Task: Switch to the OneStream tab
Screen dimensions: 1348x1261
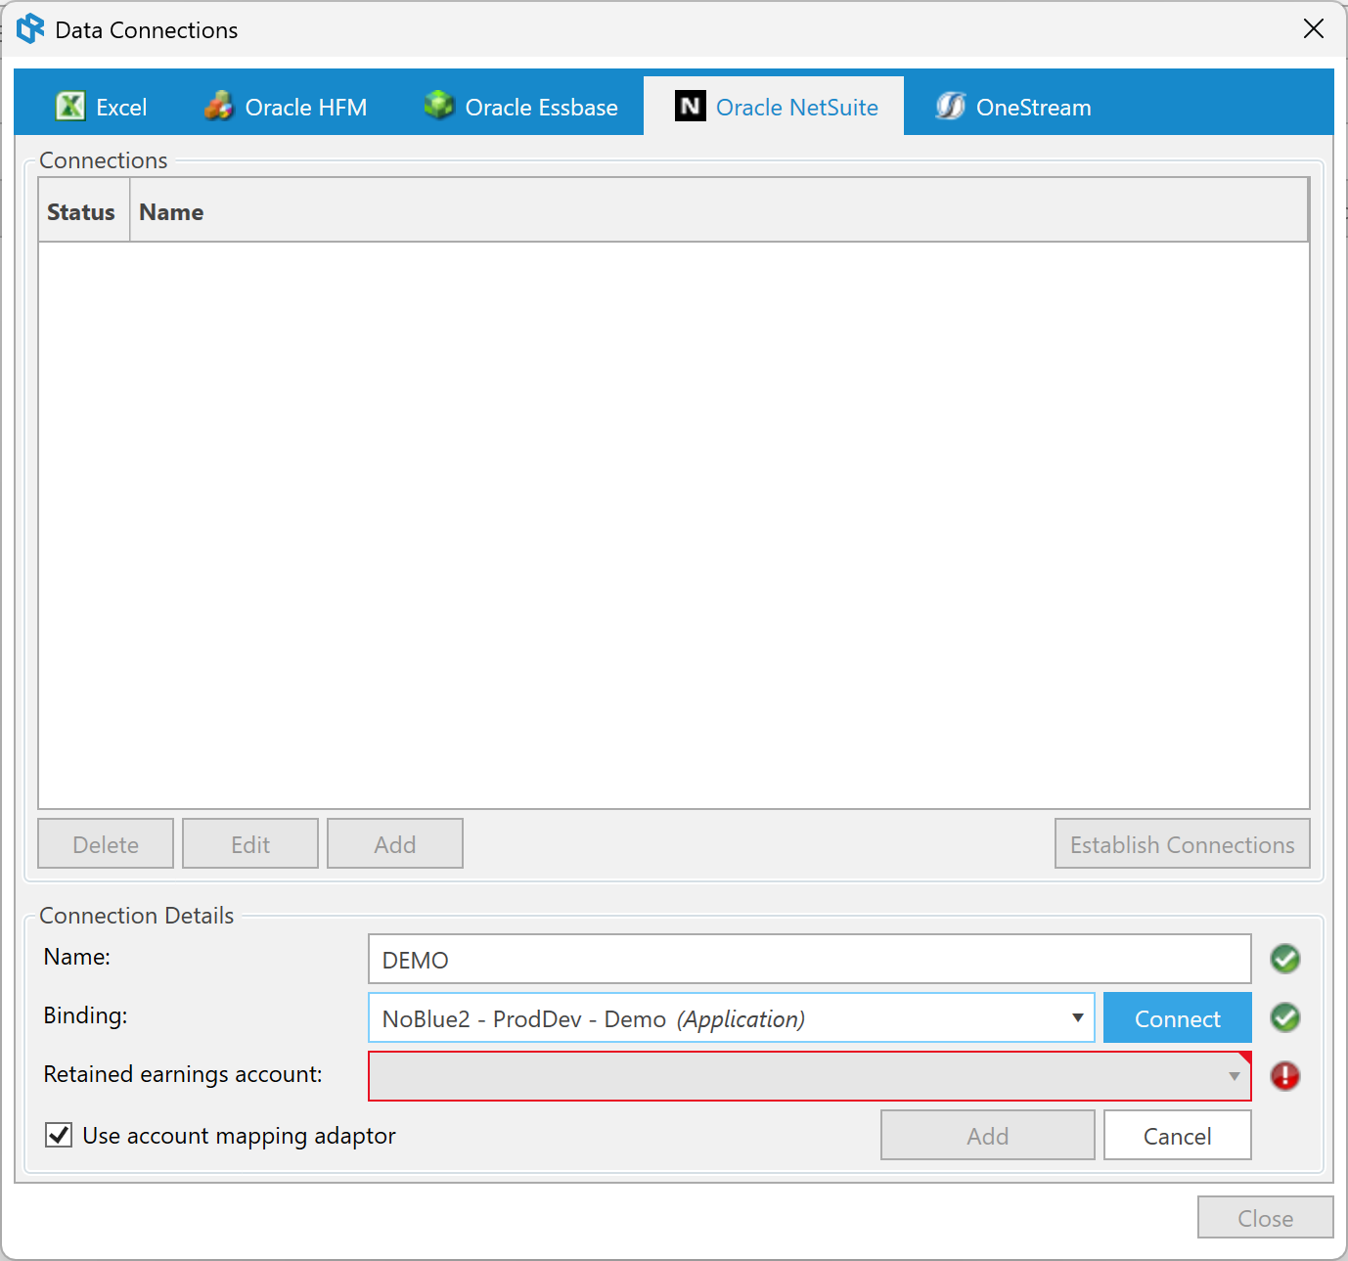Action: (1013, 106)
